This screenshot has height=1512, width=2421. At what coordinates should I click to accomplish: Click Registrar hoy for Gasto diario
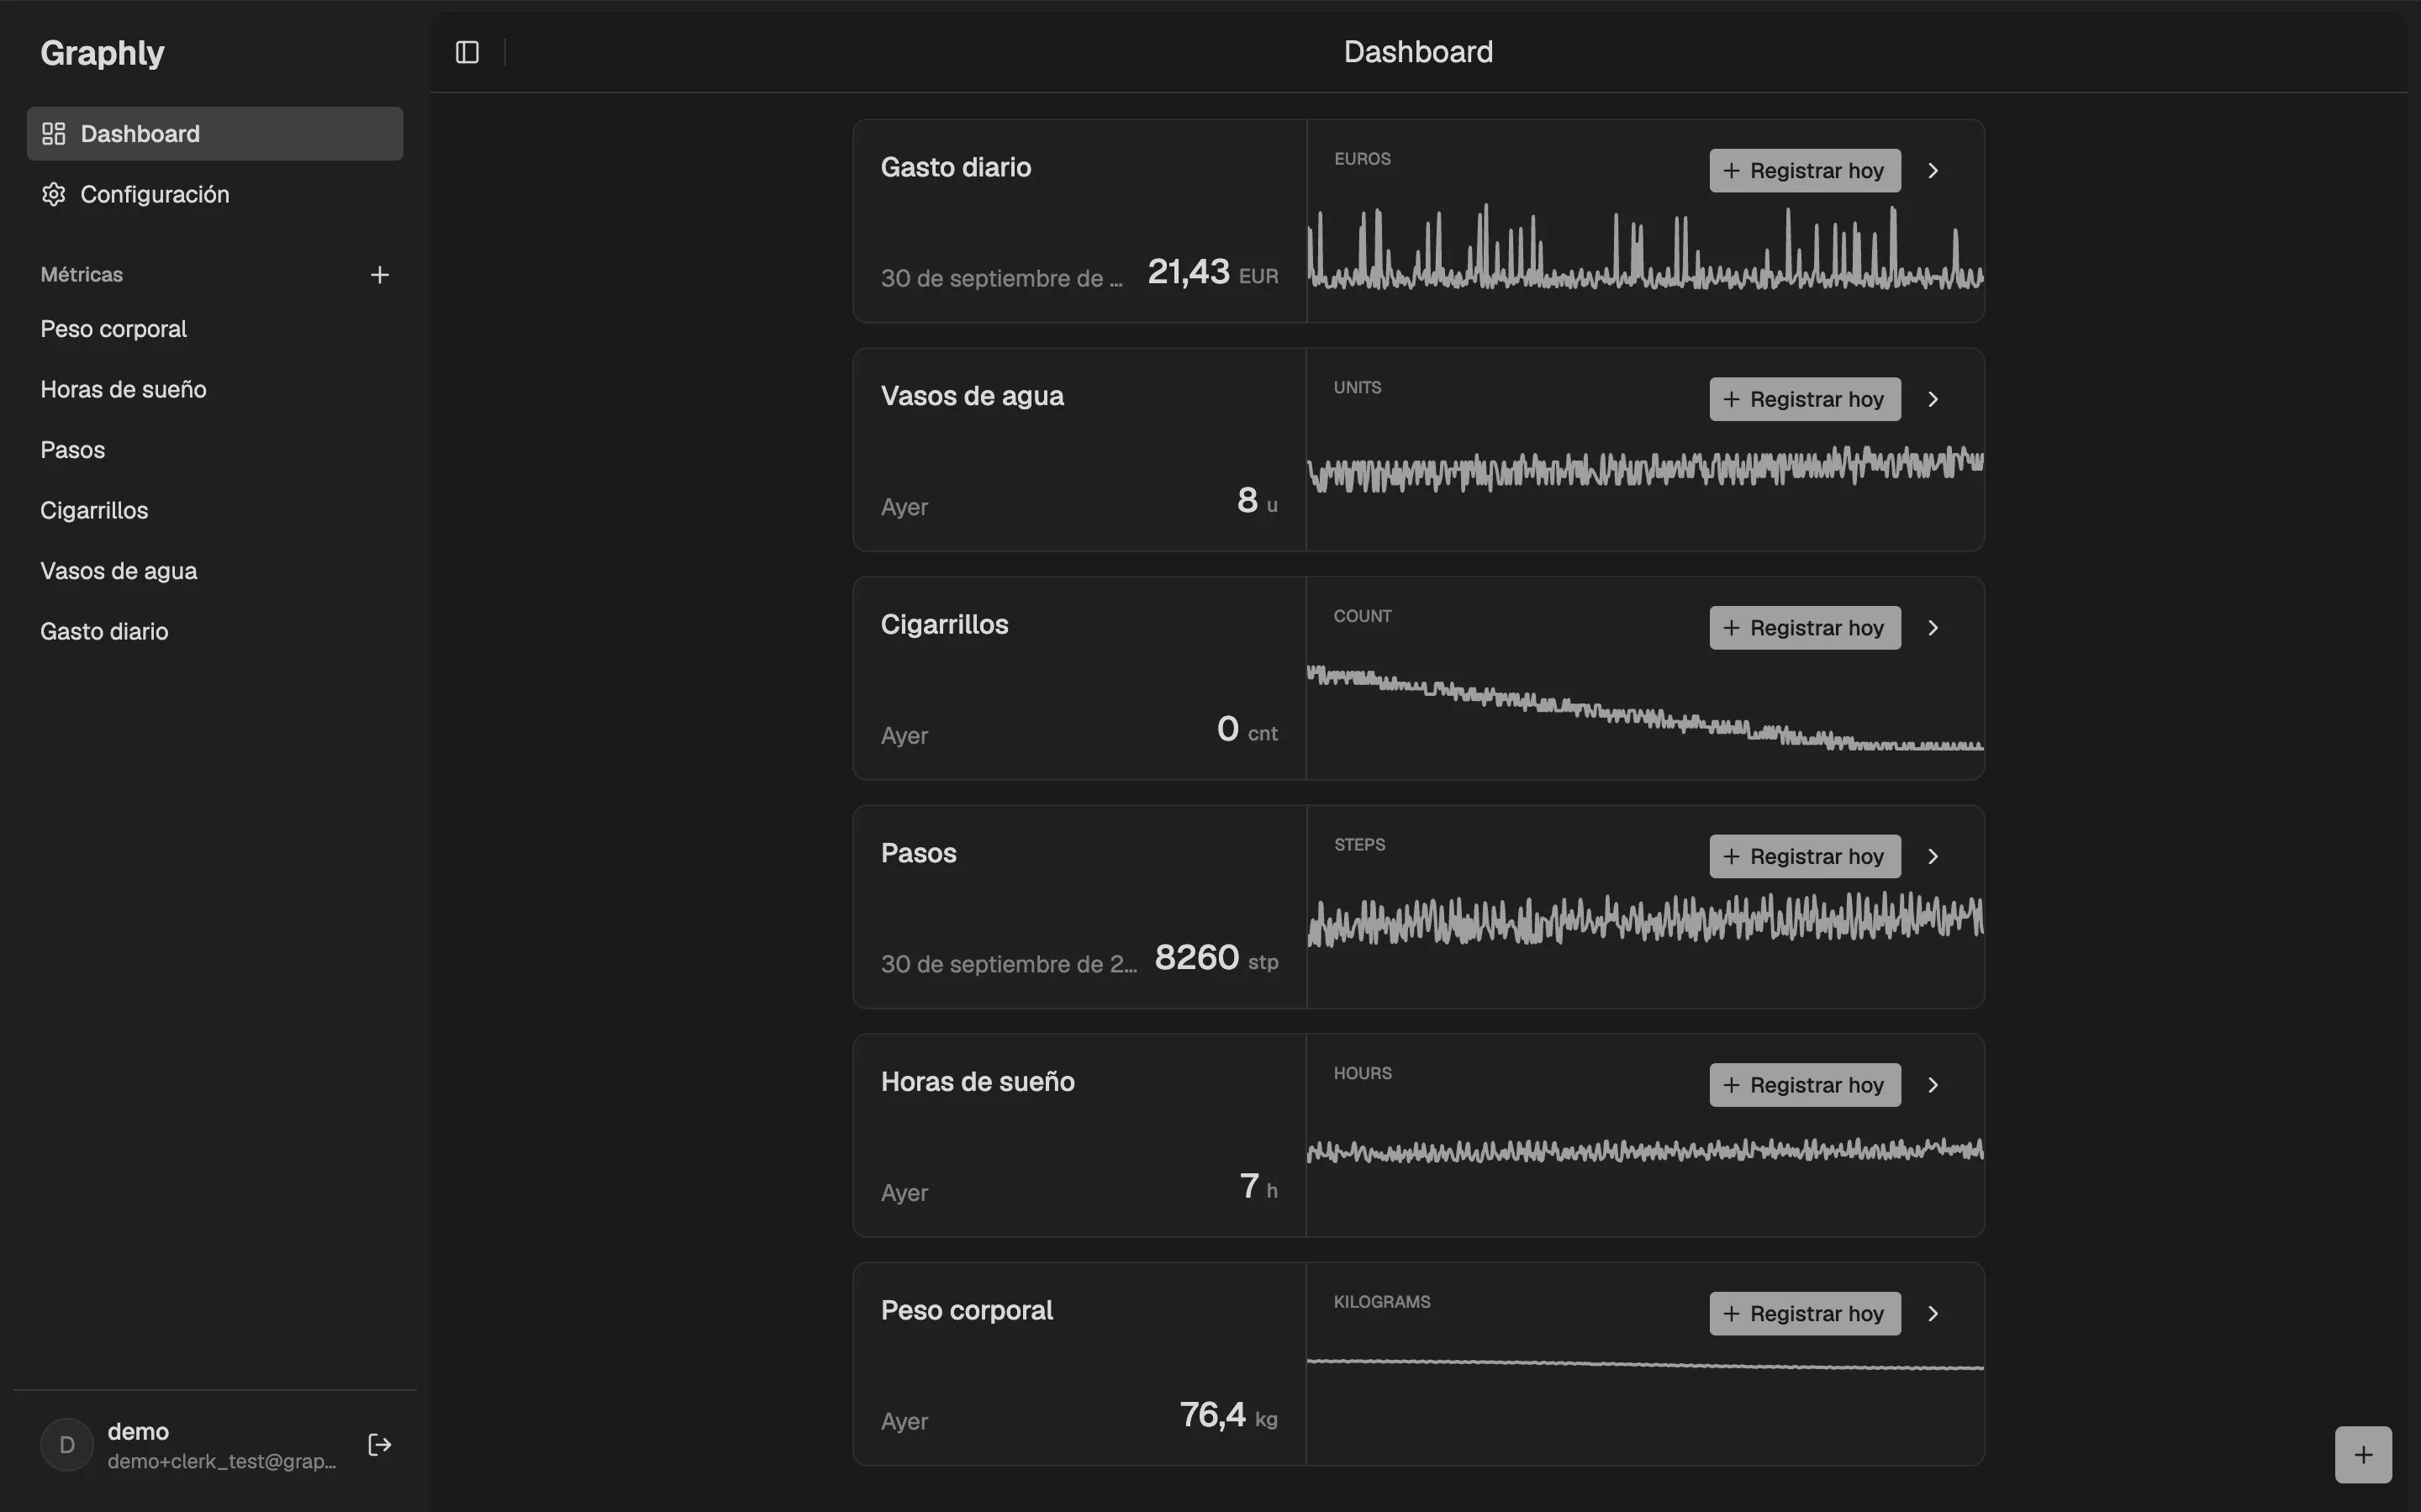click(1805, 171)
